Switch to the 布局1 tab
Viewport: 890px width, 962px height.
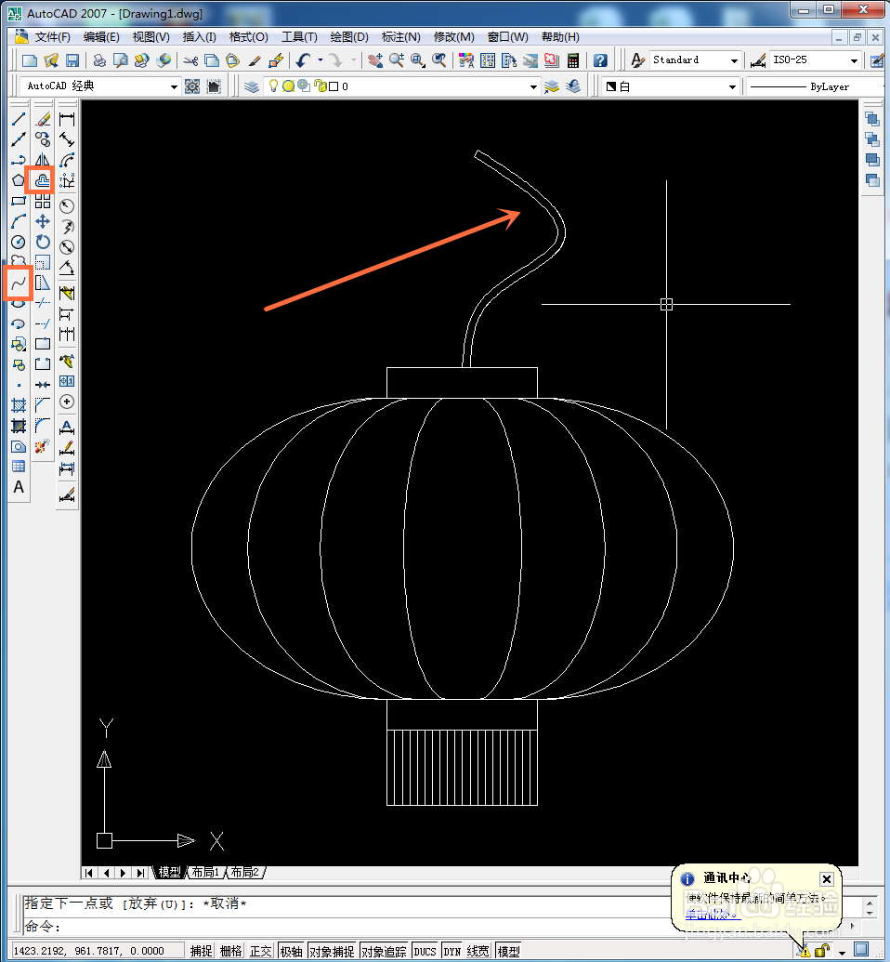205,872
